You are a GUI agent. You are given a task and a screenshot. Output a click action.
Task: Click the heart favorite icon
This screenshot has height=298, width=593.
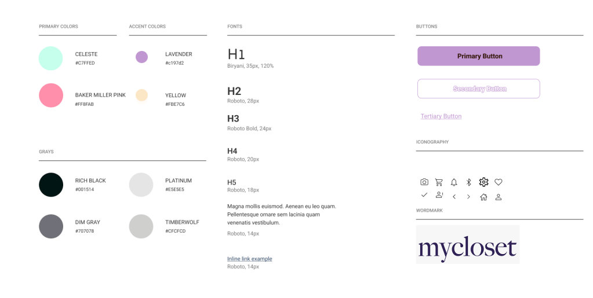coord(499,182)
